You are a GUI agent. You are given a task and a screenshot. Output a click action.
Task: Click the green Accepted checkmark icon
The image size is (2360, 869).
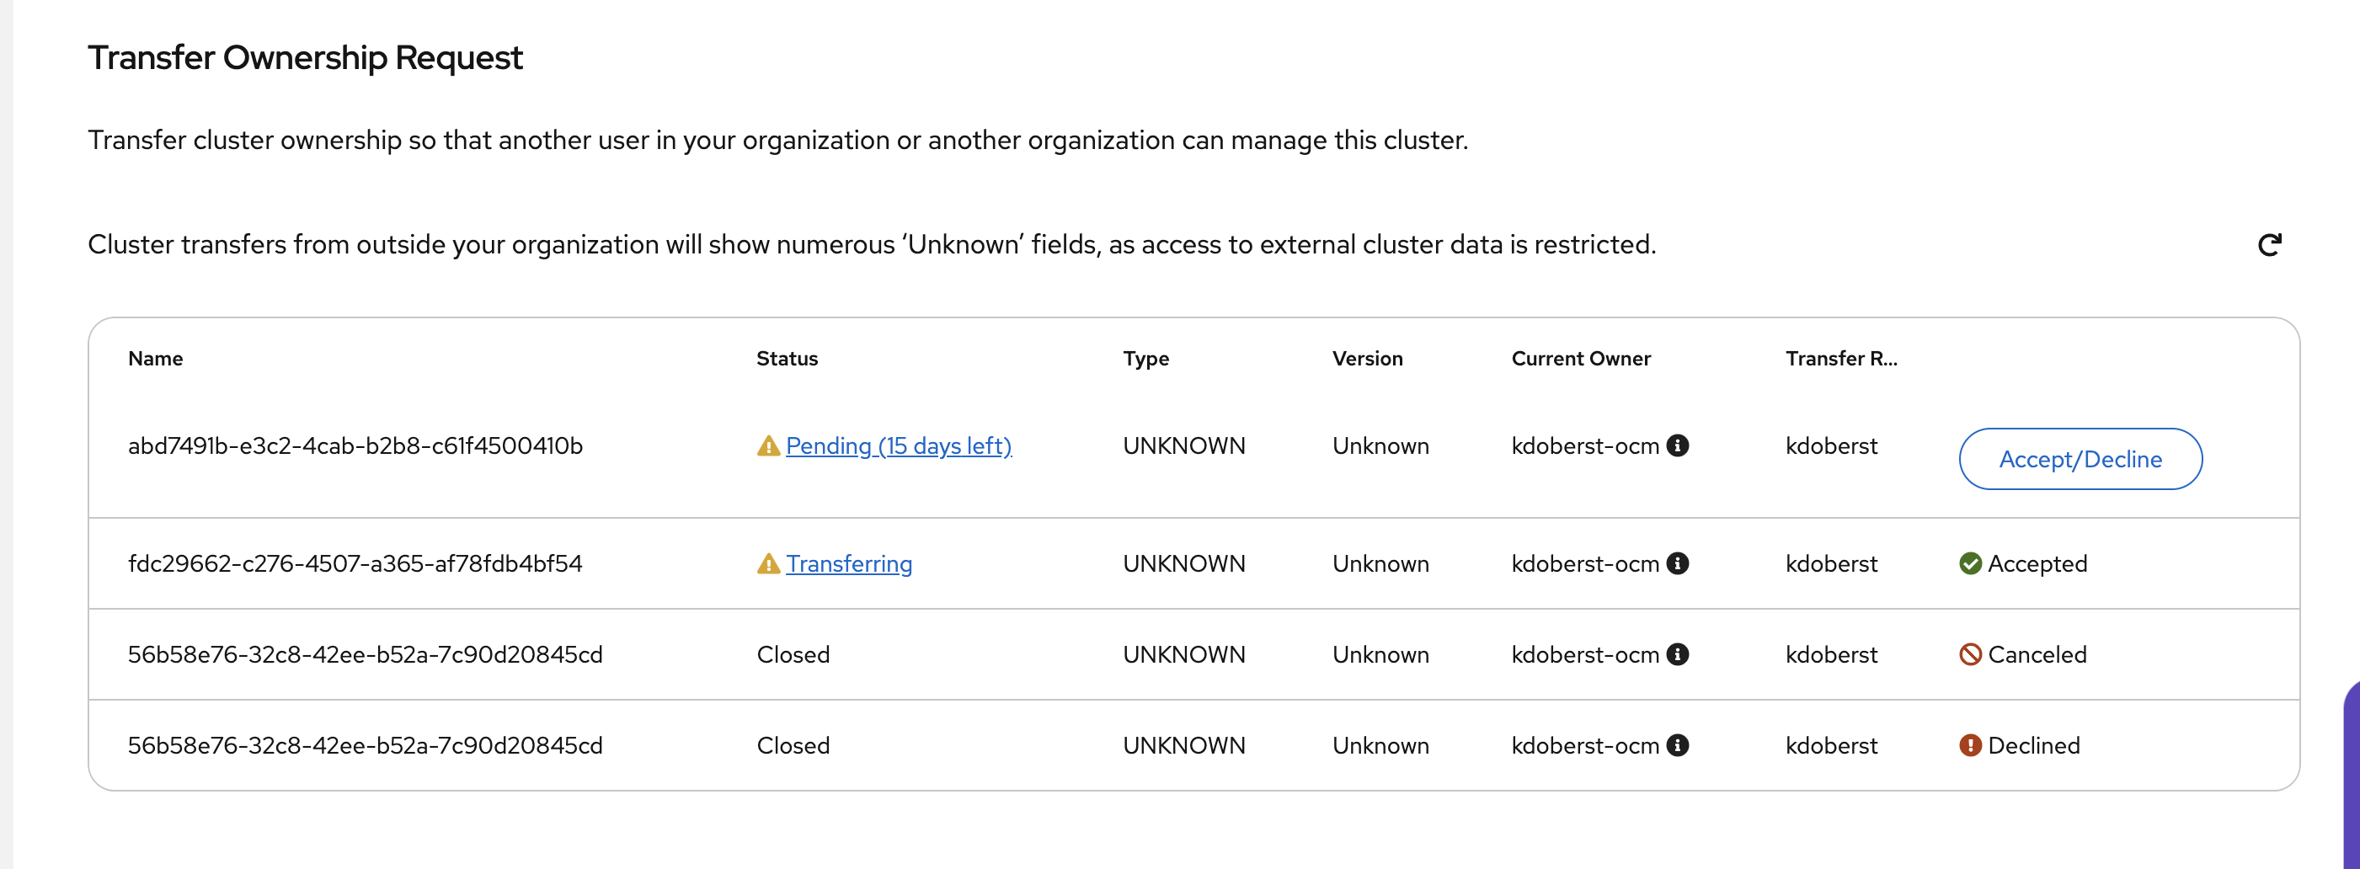click(1970, 563)
